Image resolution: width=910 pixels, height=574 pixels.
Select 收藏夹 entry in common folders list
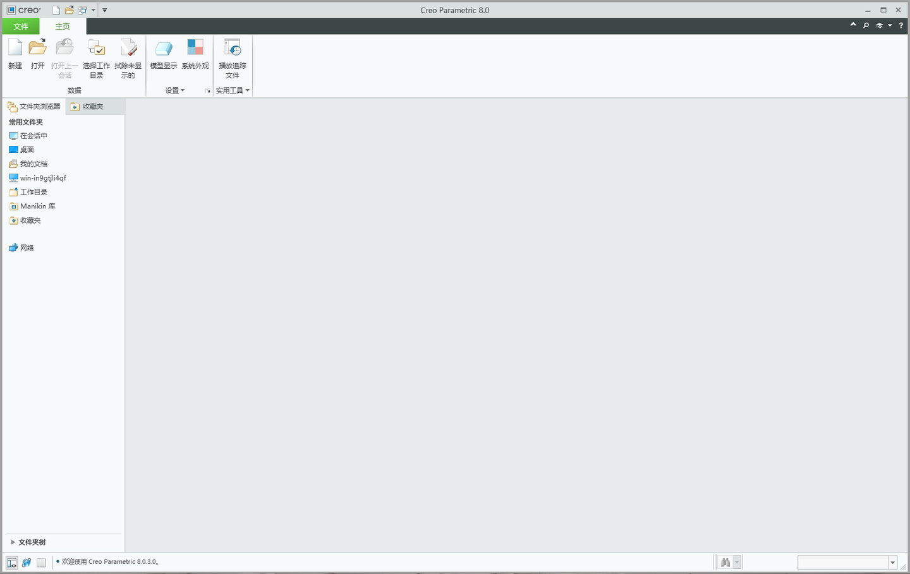pyautogui.click(x=25, y=220)
